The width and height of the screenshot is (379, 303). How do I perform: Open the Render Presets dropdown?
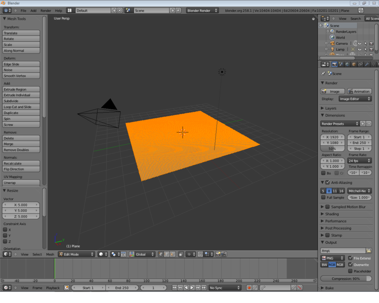tap(340, 124)
